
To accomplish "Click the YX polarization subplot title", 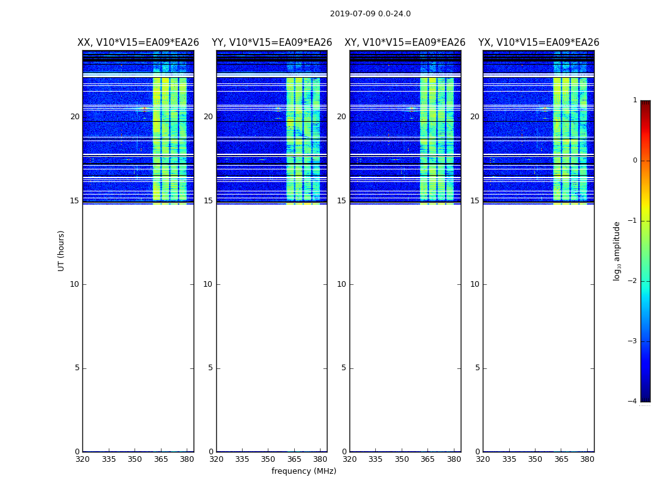I will (x=538, y=43).
